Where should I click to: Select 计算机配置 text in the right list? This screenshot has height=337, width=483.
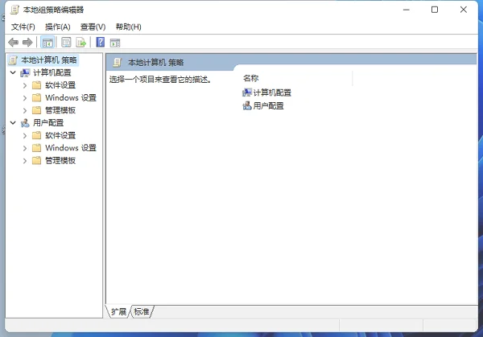272,92
